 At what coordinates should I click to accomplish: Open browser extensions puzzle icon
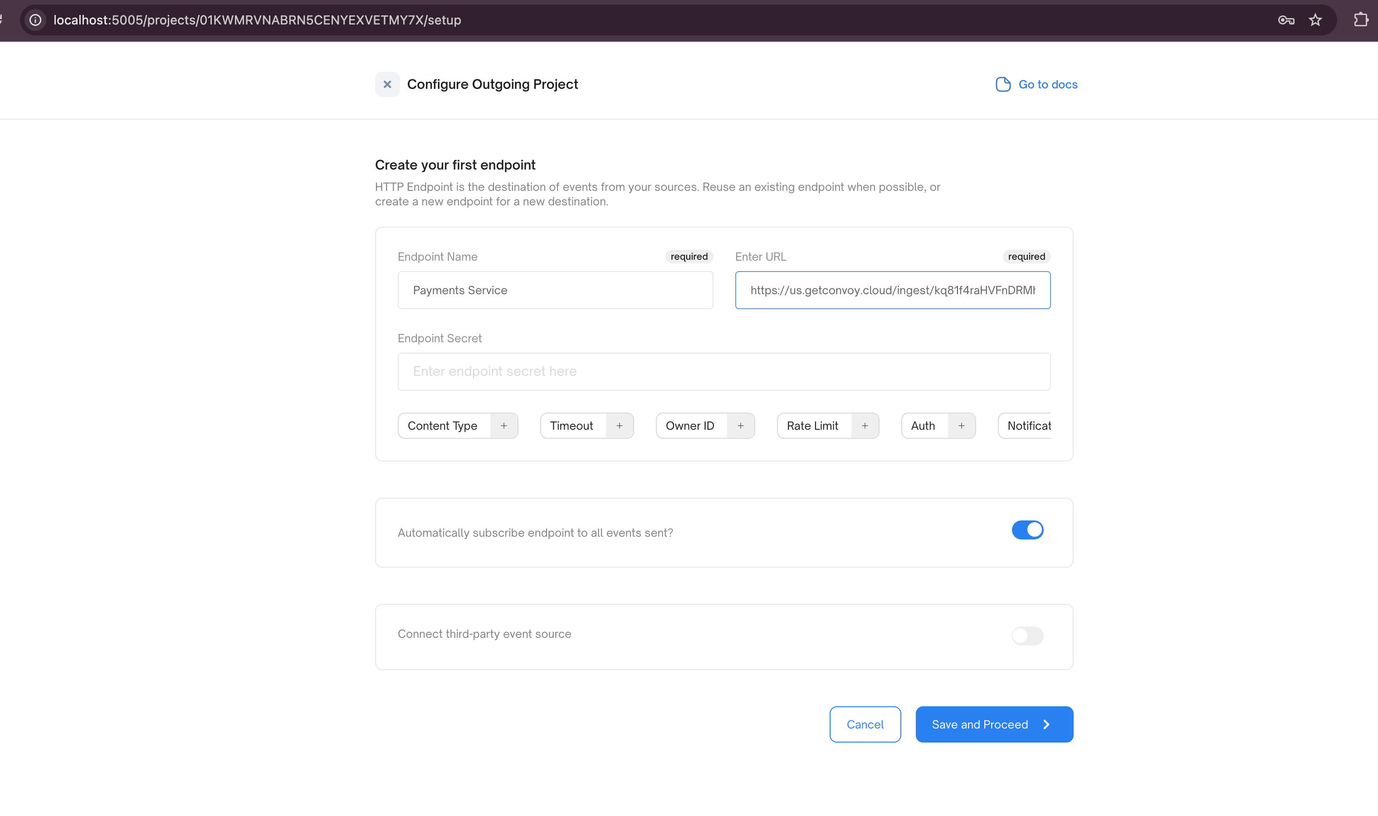(1360, 20)
